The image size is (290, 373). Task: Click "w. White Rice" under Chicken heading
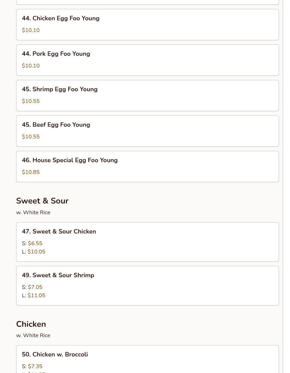coord(33,335)
